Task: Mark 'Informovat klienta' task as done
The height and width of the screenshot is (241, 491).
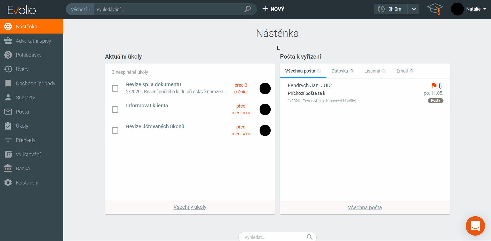Action: click(x=115, y=109)
